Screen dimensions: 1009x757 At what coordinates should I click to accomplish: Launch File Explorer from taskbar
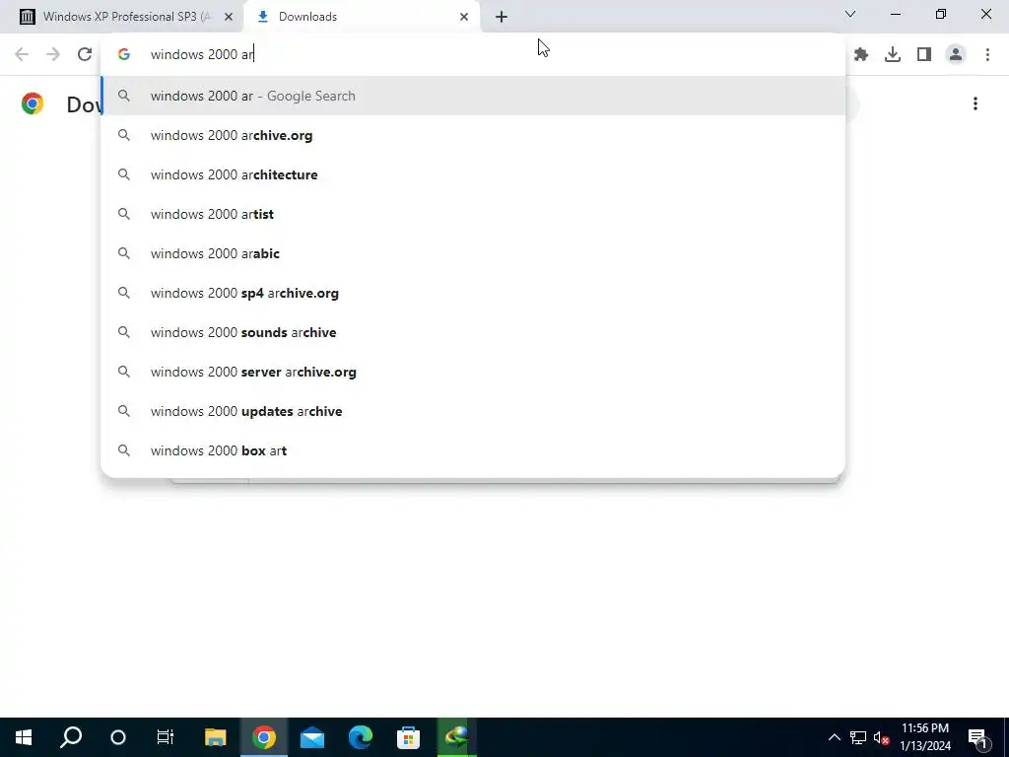pyautogui.click(x=216, y=737)
